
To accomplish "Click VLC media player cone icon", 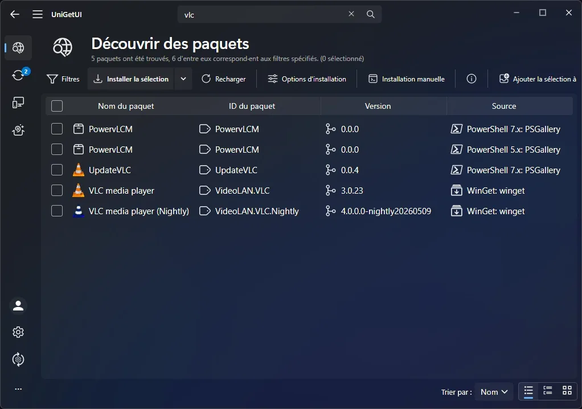I will 79,190.
